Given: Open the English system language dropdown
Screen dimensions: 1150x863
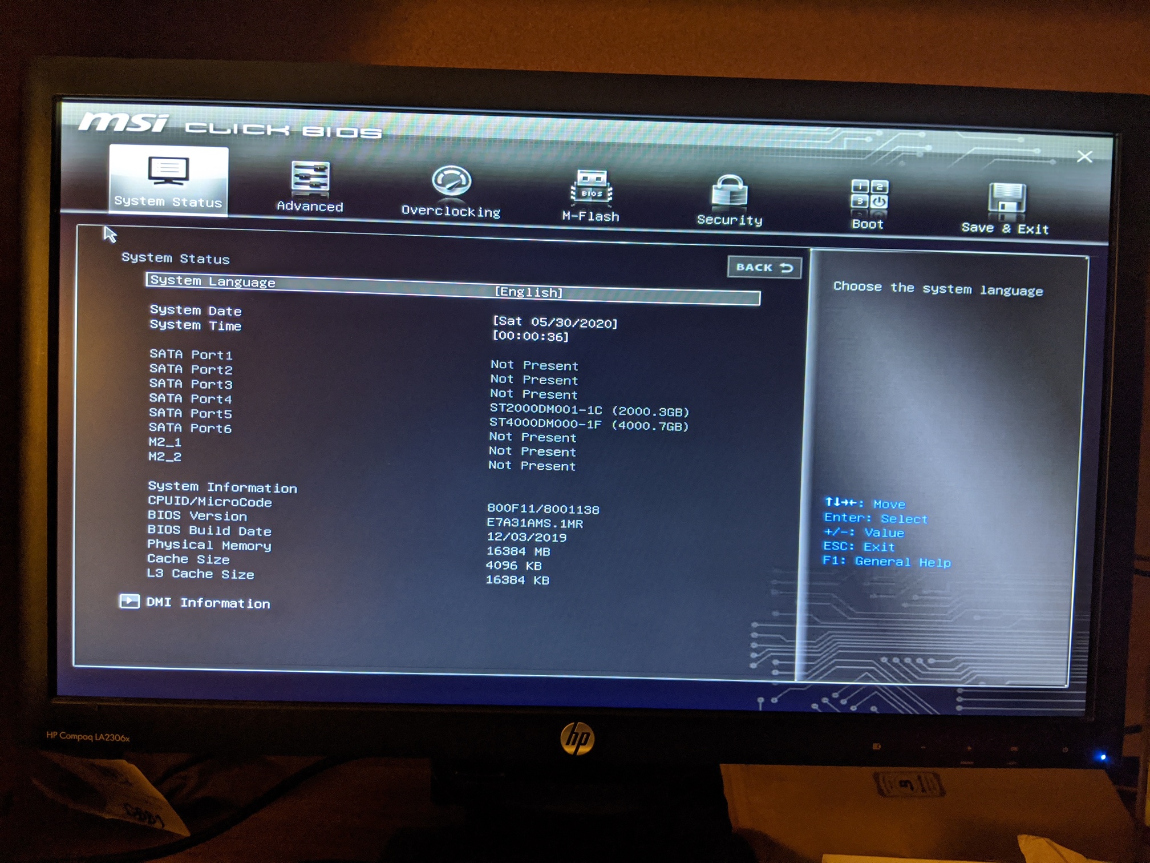Looking at the screenshot, I should click(x=528, y=292).
